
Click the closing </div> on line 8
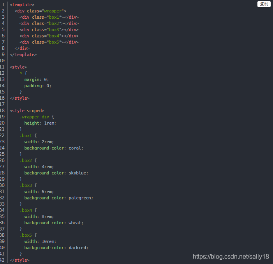[x=22, y=48]
